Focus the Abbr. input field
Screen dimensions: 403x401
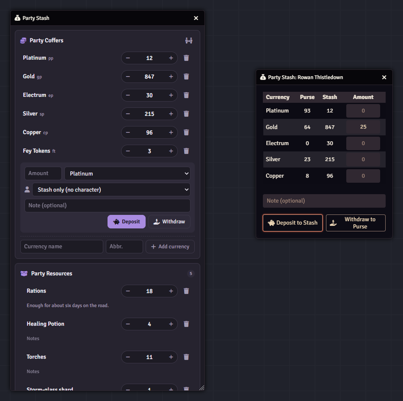pyautogui.click(x=124, y=247)
